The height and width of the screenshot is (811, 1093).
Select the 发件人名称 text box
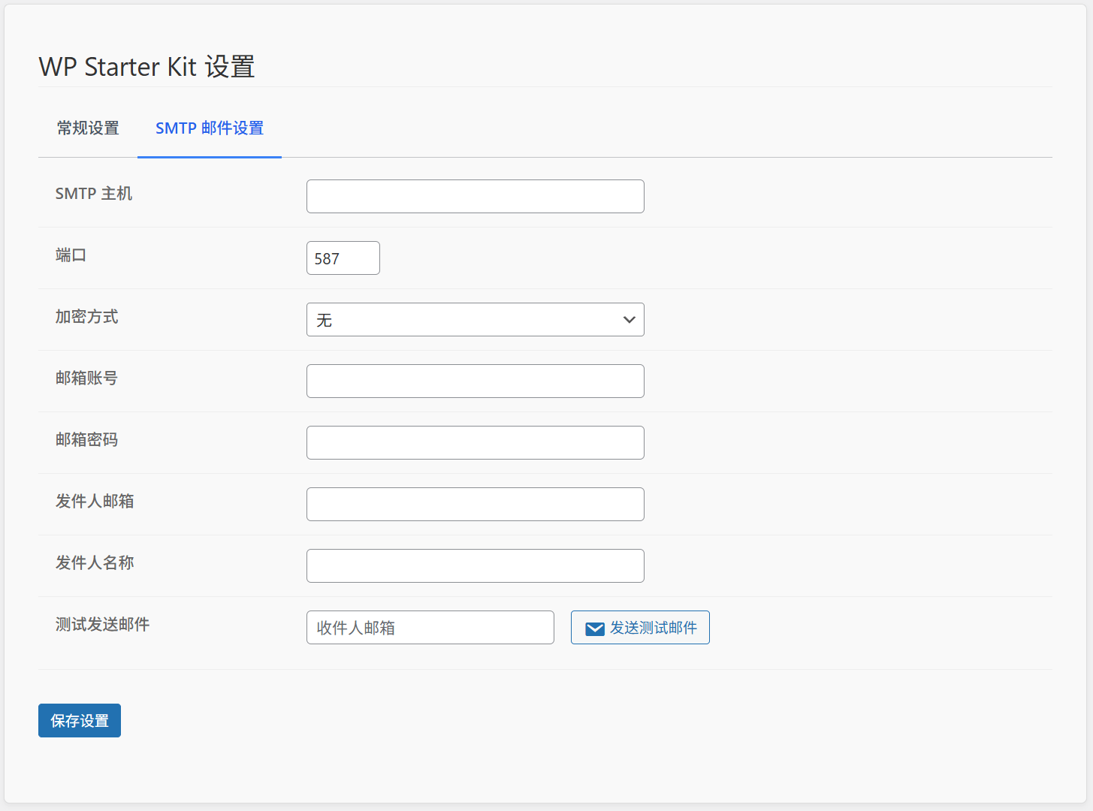click(x=475, y=565)
